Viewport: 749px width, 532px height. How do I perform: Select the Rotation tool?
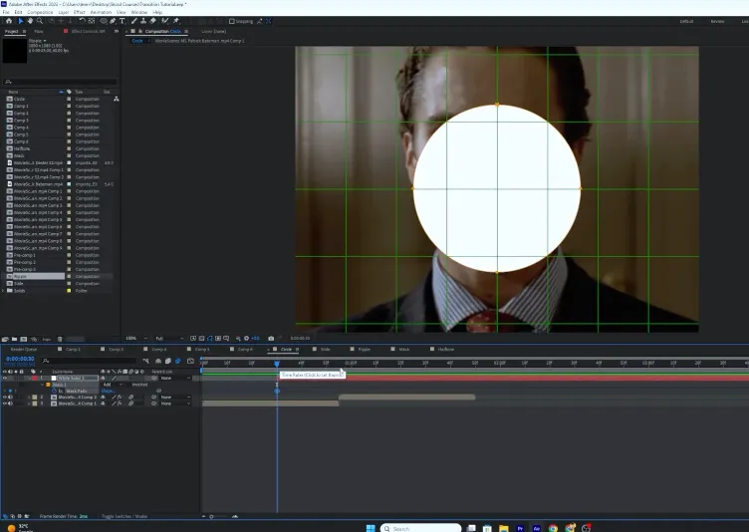[x=82, y=21]
